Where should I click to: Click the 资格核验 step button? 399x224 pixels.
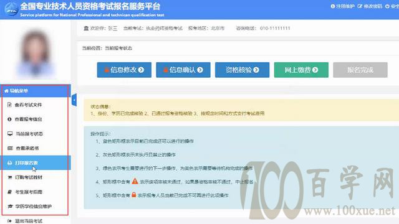(x=243, y=70)
